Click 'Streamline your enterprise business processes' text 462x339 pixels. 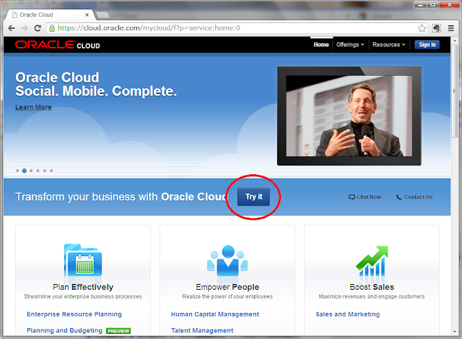click(83, 296)
